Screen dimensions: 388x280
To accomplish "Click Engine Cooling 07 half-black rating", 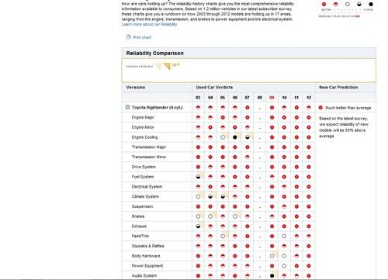I will (x=248, y=137).
